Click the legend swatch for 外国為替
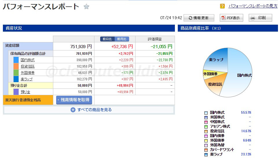This screenshot has width=280, height=161. click(x=206, y=145)
